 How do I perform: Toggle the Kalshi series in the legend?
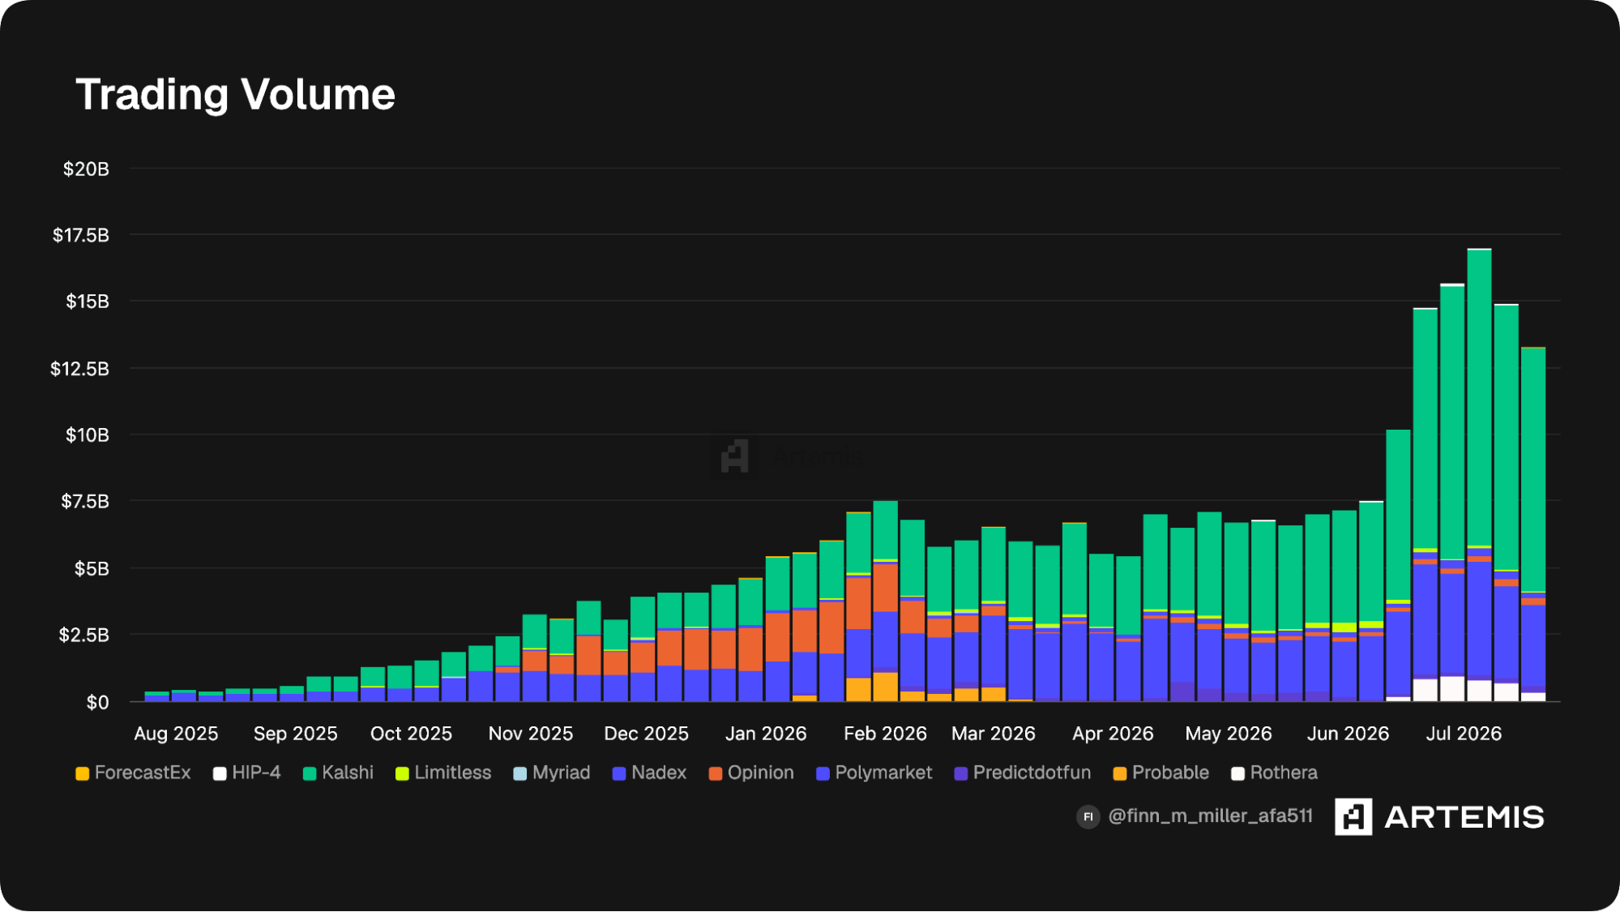pyautogui.click(x=338, y=773)
